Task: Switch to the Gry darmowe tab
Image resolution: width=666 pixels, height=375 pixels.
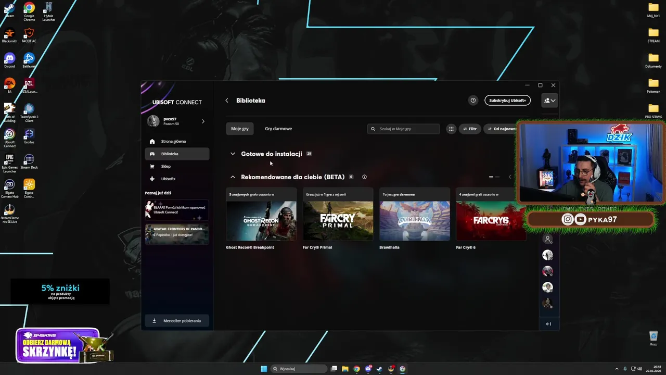Action: 278,129
